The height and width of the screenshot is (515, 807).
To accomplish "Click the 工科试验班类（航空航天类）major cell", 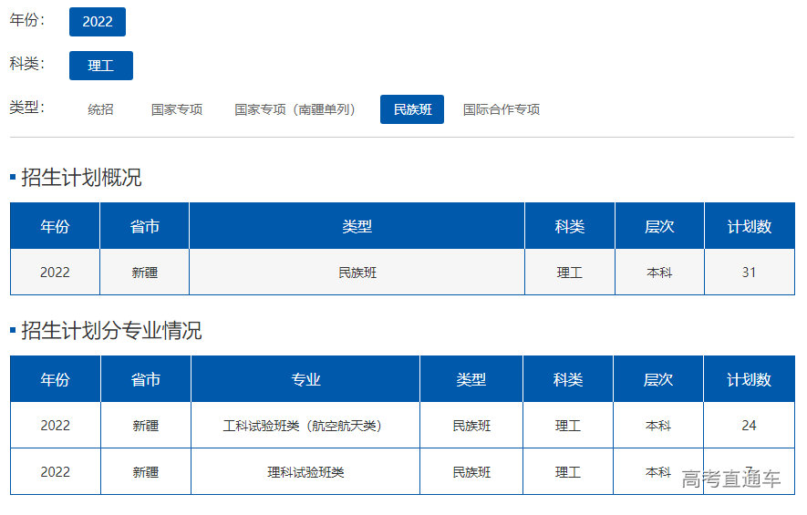I will pyautogui.click(x=305, y=426).
